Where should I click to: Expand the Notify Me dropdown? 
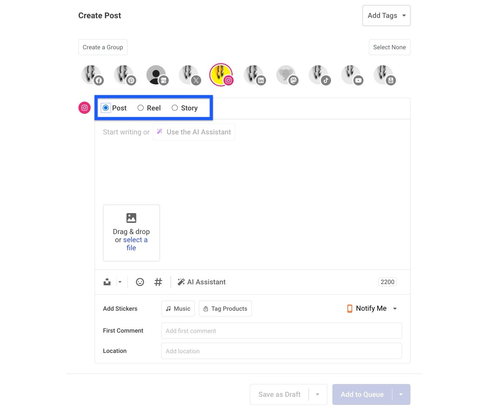coord(372,308)
